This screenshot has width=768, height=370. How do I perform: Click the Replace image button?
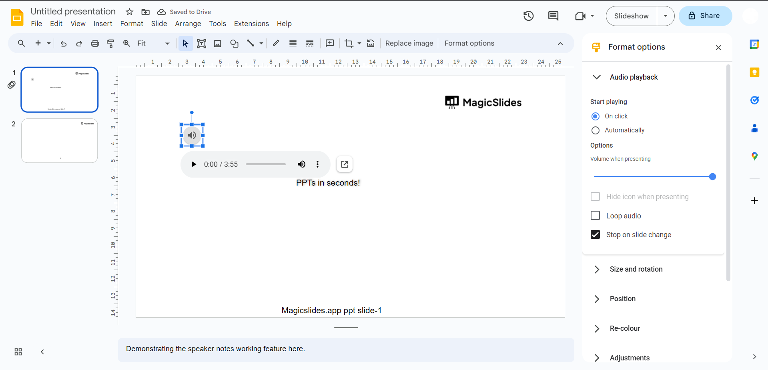(x=409, y=44)
